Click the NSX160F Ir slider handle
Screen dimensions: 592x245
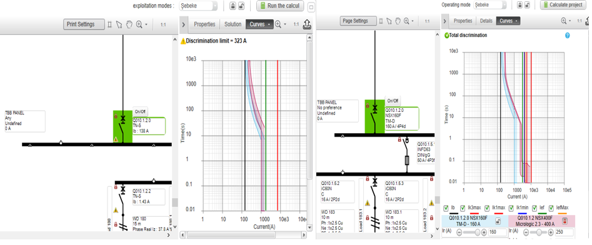[x=478, y=232]
